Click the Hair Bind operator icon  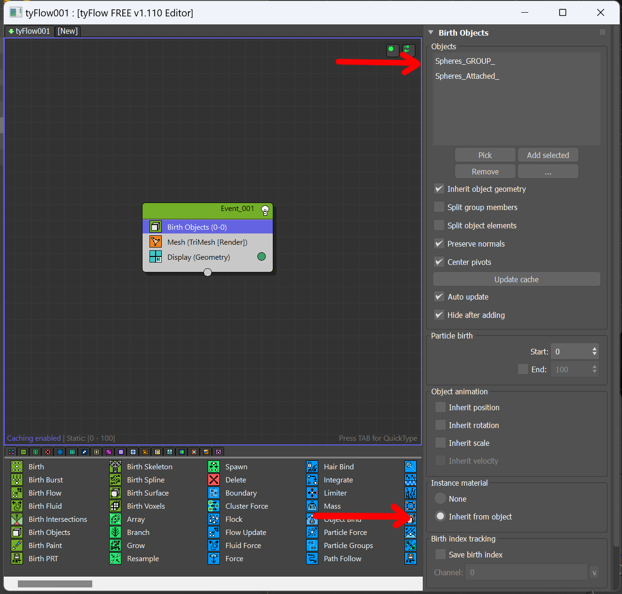tap(312, 466)
